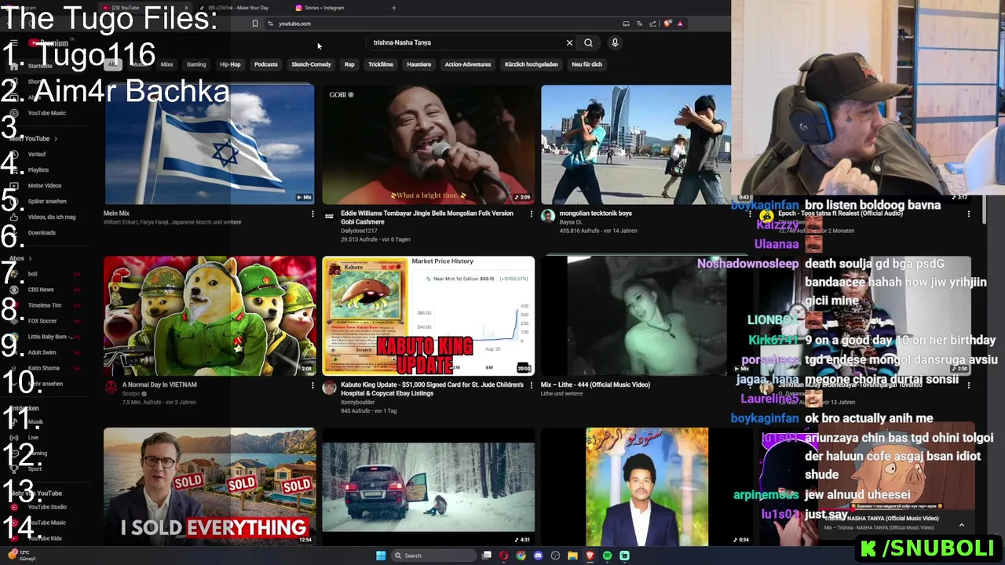Click the translate page icon in address bar
The image size is (1005, 565).
click(639, 24)
